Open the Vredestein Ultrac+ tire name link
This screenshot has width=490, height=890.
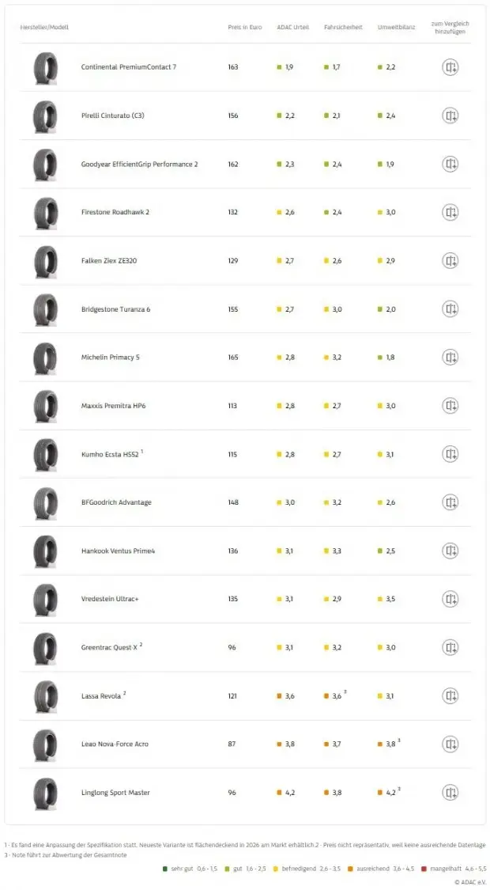point(110,599)
